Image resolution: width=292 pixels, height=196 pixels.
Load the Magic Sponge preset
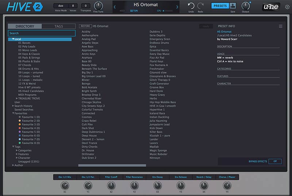point(158,150)
